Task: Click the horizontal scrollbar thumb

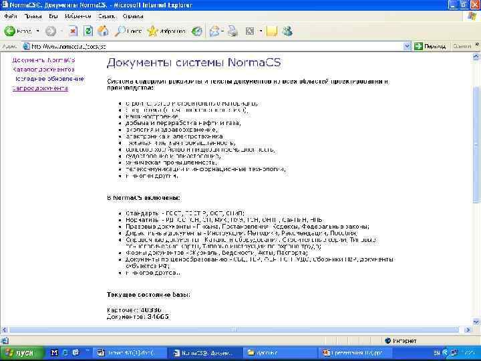Action: 234,330
